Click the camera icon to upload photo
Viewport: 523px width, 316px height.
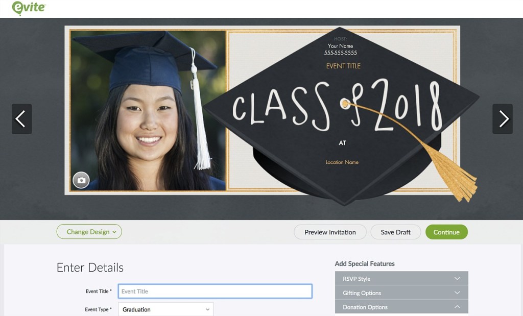(x=81, y=180)
